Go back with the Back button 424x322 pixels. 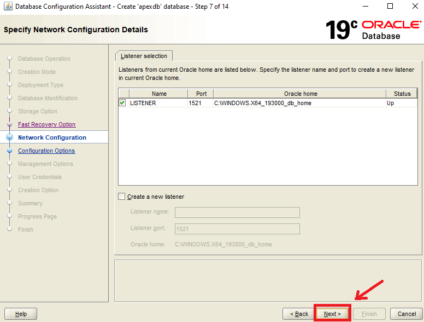pyautogui.click(x=298, y=314)
